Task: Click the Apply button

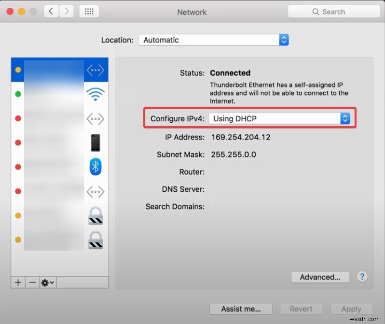Action: click(351, 309)
